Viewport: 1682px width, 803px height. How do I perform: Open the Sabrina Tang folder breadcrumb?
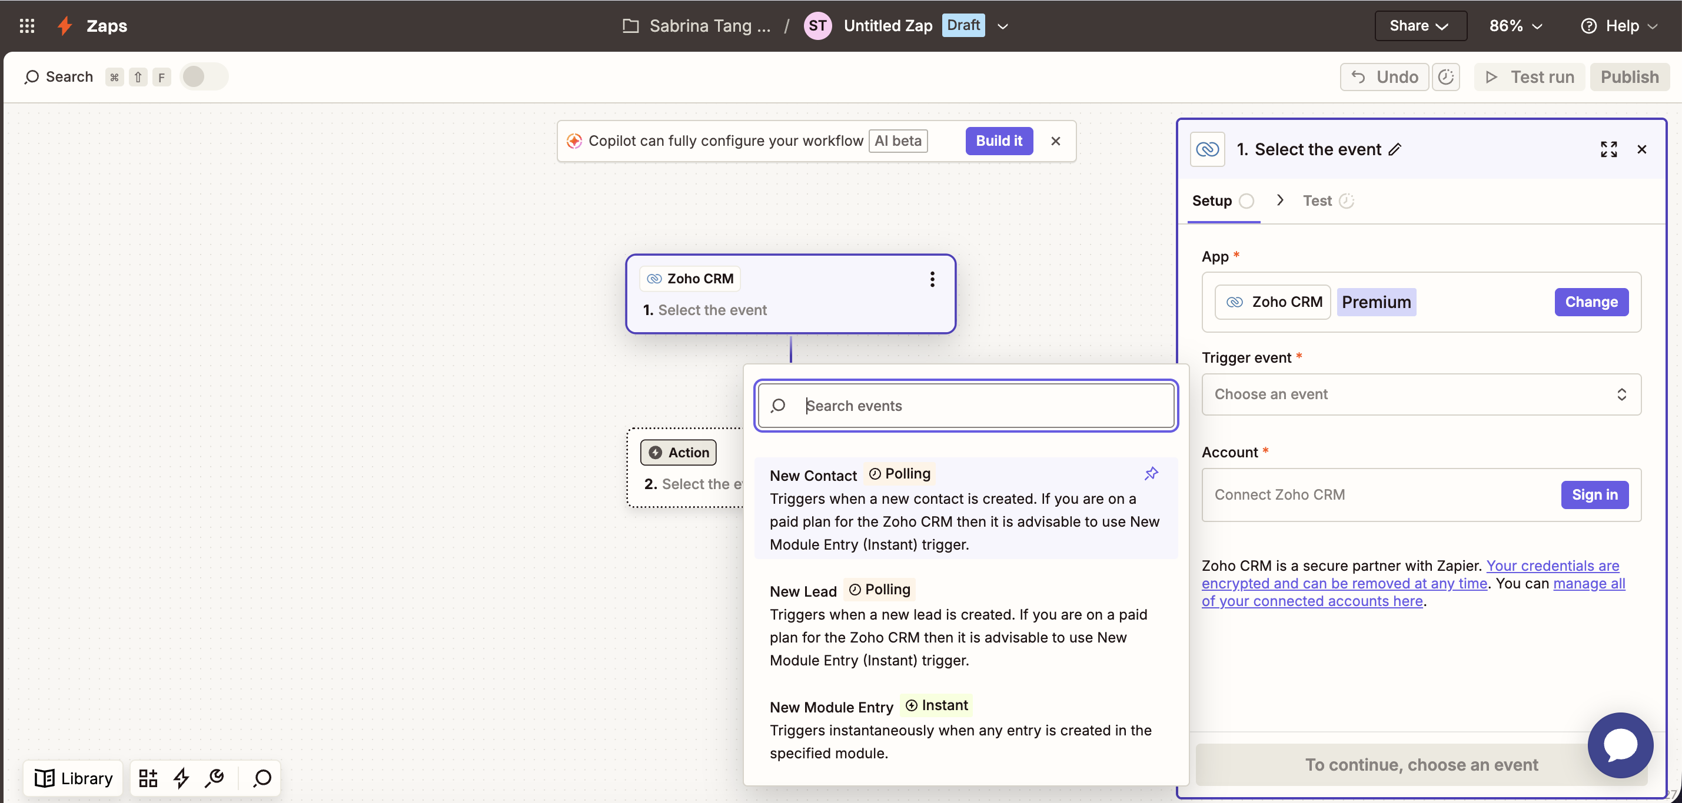point(697,25)
